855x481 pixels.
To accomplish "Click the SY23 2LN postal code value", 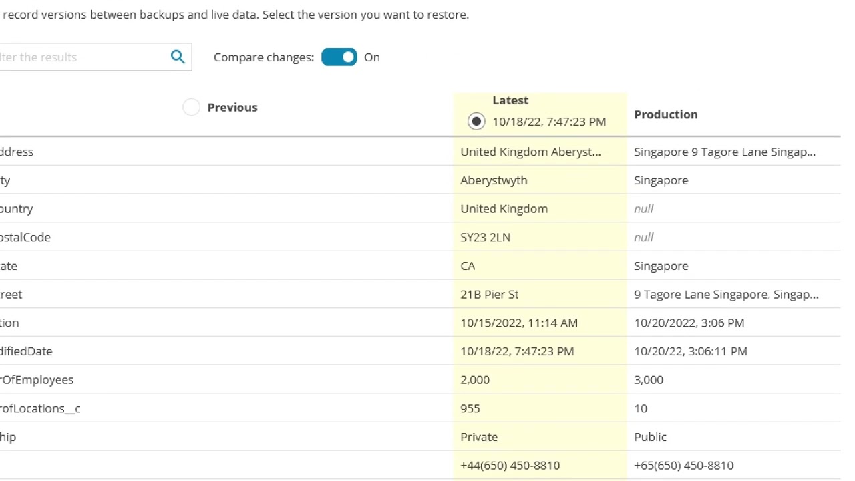I will [486, 237].
